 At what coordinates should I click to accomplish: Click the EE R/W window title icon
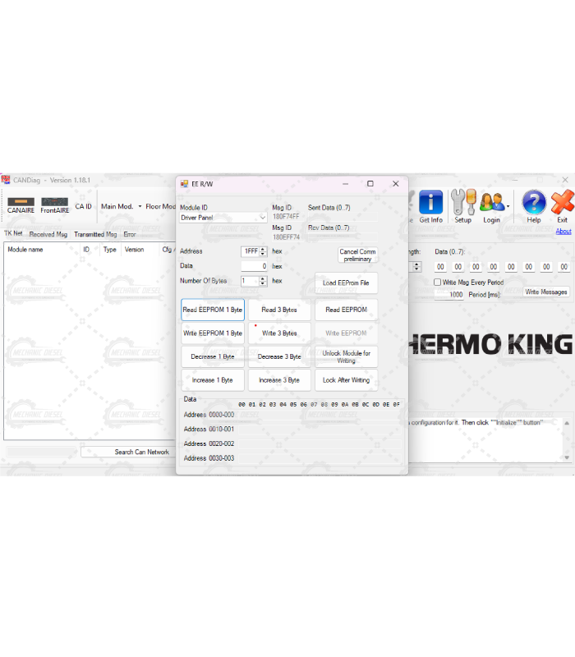pos(184,184)
